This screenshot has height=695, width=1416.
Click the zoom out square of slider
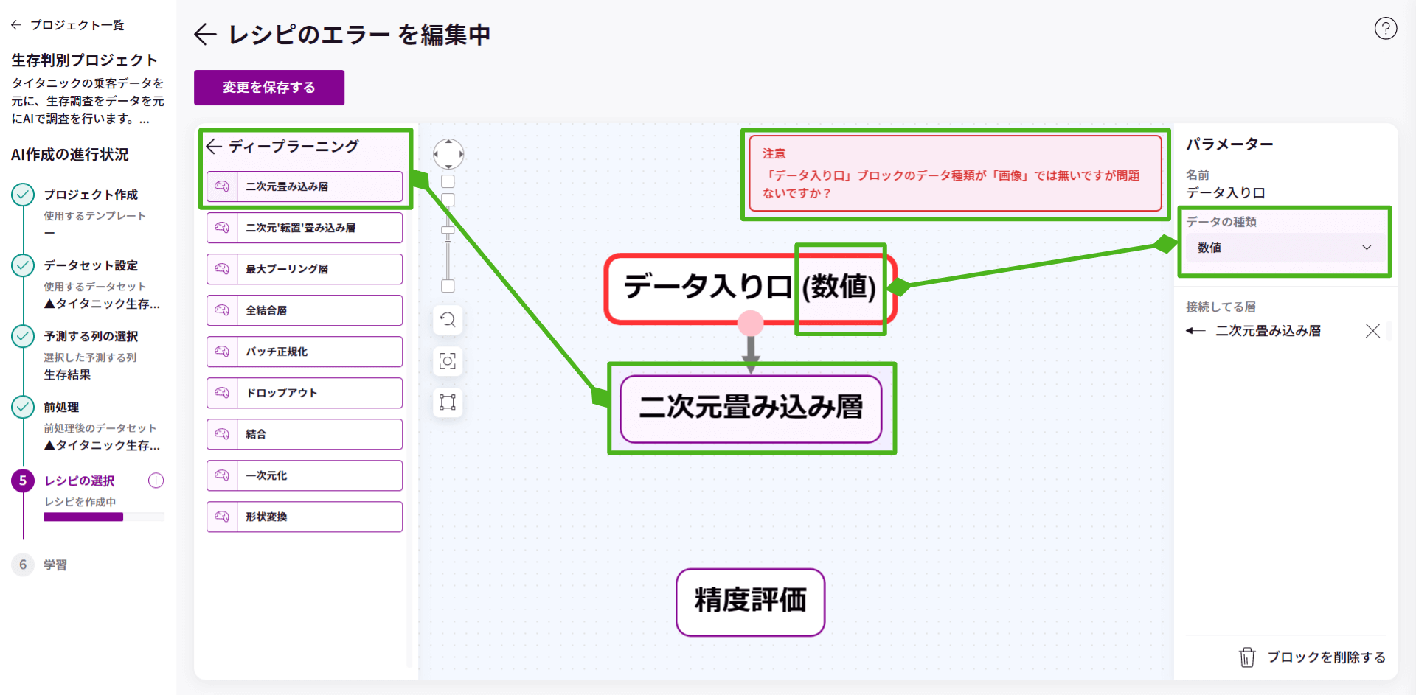pos(448,286)
